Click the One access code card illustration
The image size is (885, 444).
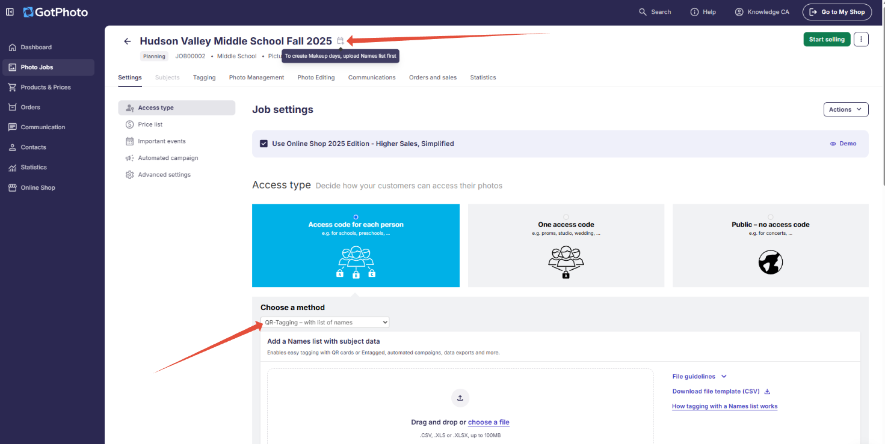tap(566, 262)
